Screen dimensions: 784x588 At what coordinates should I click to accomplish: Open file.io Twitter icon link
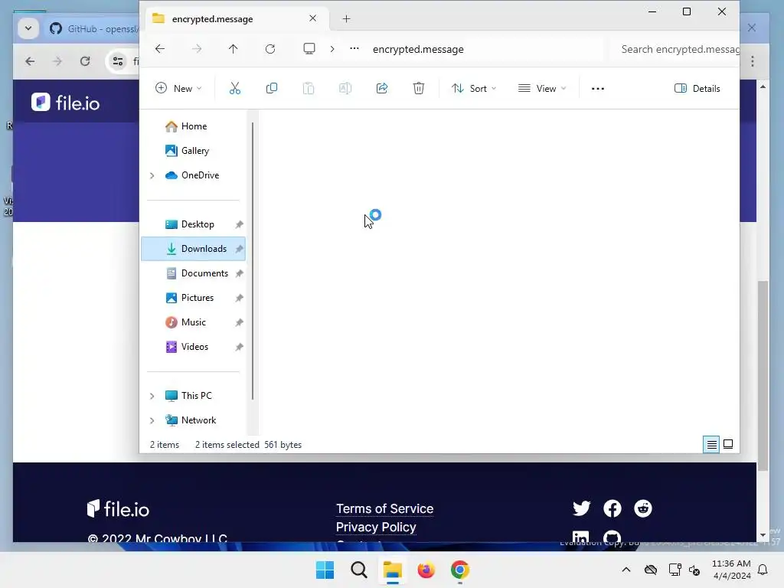[x=582, y=508]
